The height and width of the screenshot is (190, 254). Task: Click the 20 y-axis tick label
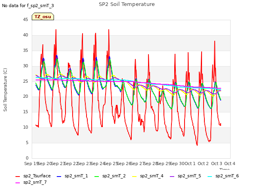[x=25, y=97]
